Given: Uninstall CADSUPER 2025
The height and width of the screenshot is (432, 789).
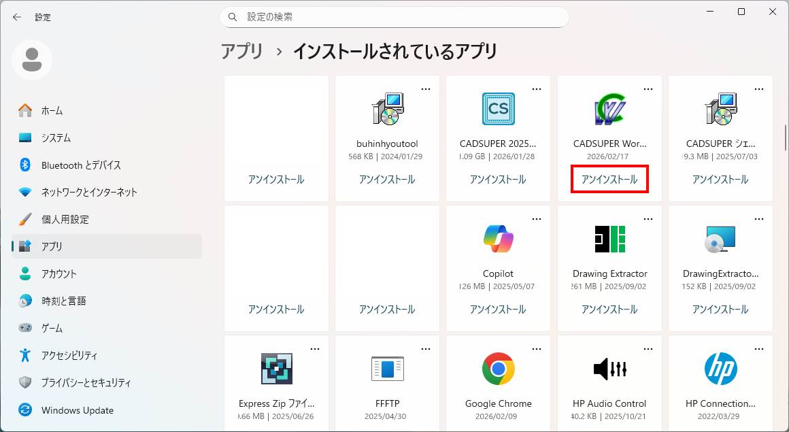Looking at the screenshot, I should coord(498,179).
